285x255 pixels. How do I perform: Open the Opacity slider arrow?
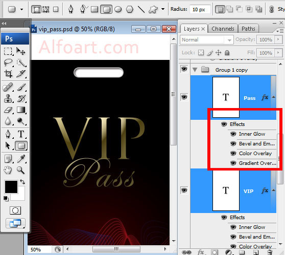tap(278, 39)
